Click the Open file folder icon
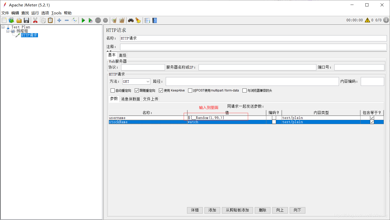The height and width of the screenshot is (220, 390). point(19,20)
